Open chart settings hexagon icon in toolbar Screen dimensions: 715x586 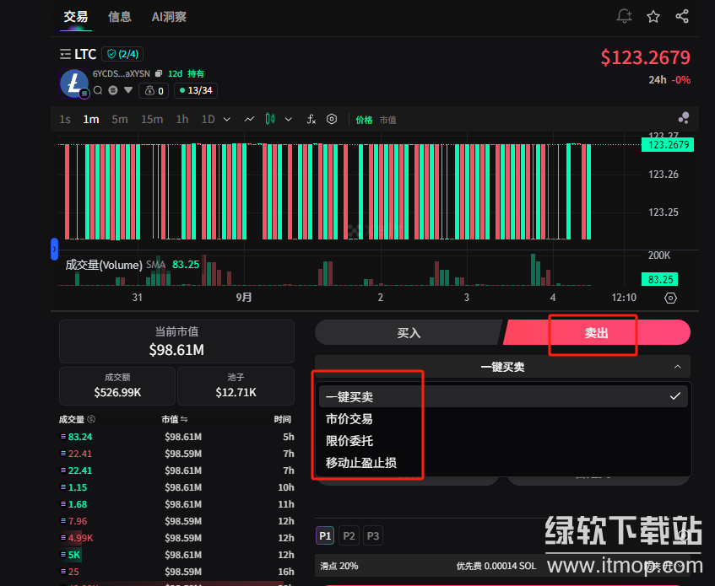coord(332,120)
